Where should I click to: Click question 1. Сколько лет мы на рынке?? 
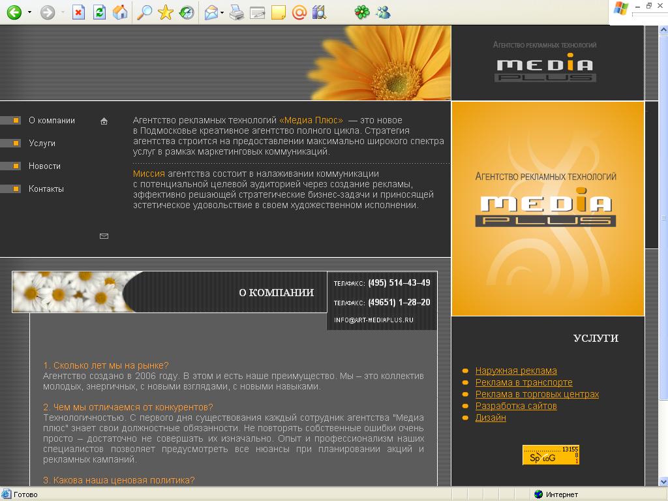point(106,365)
